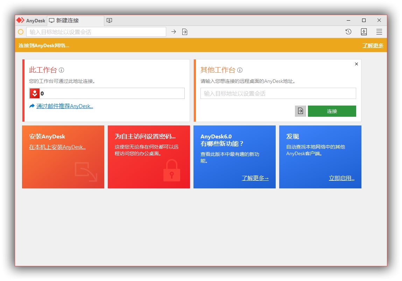
Task: Click 通过邮件推荐AnyDesk link
Action: point(65,106)
